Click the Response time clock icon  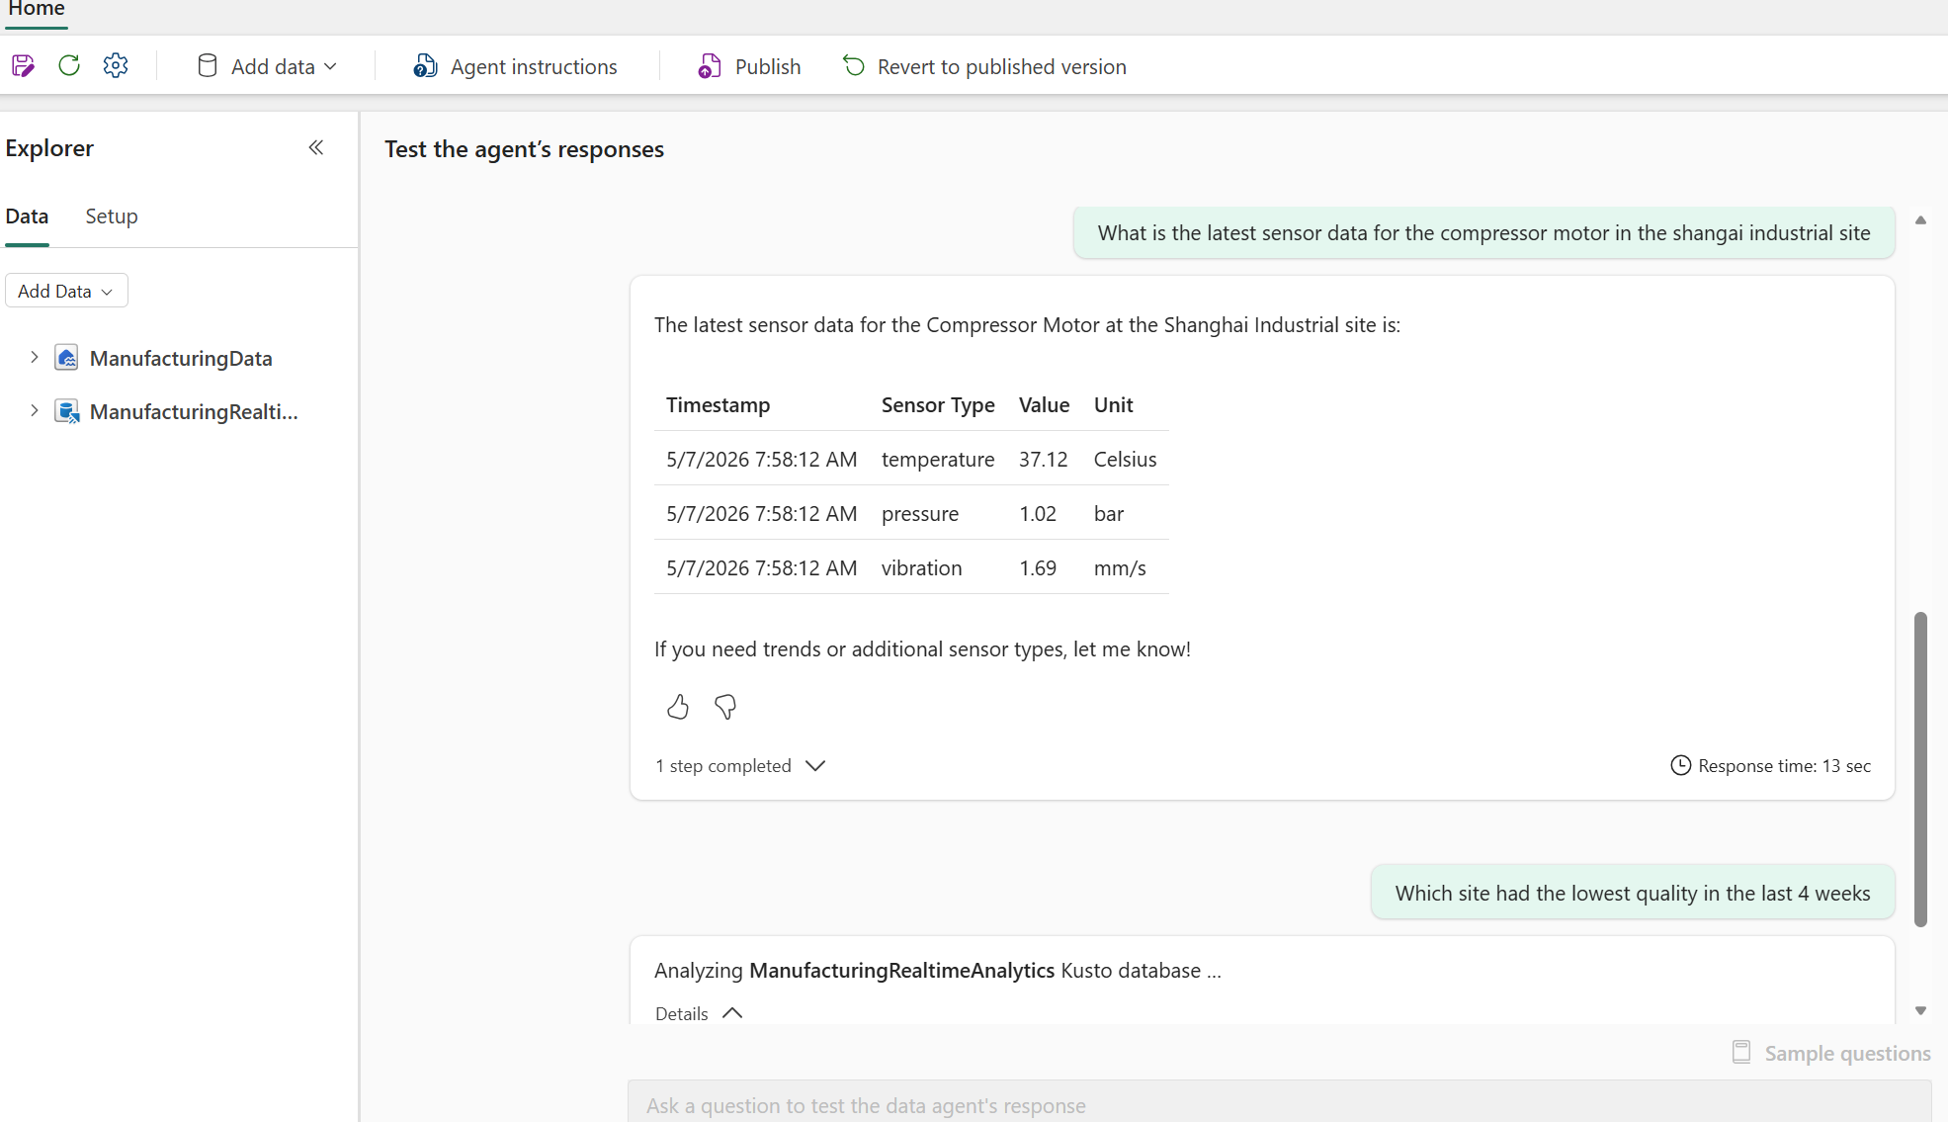point(1680,765)
